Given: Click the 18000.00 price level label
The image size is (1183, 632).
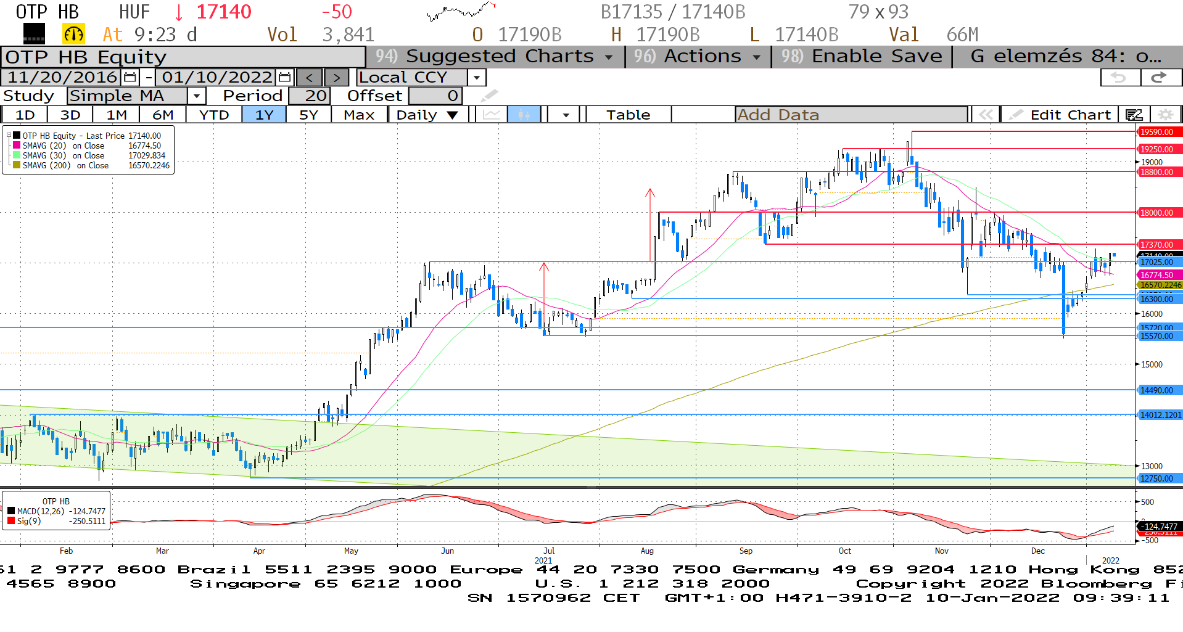Looking at the screenshot, I should click(x=1160, y=213).
